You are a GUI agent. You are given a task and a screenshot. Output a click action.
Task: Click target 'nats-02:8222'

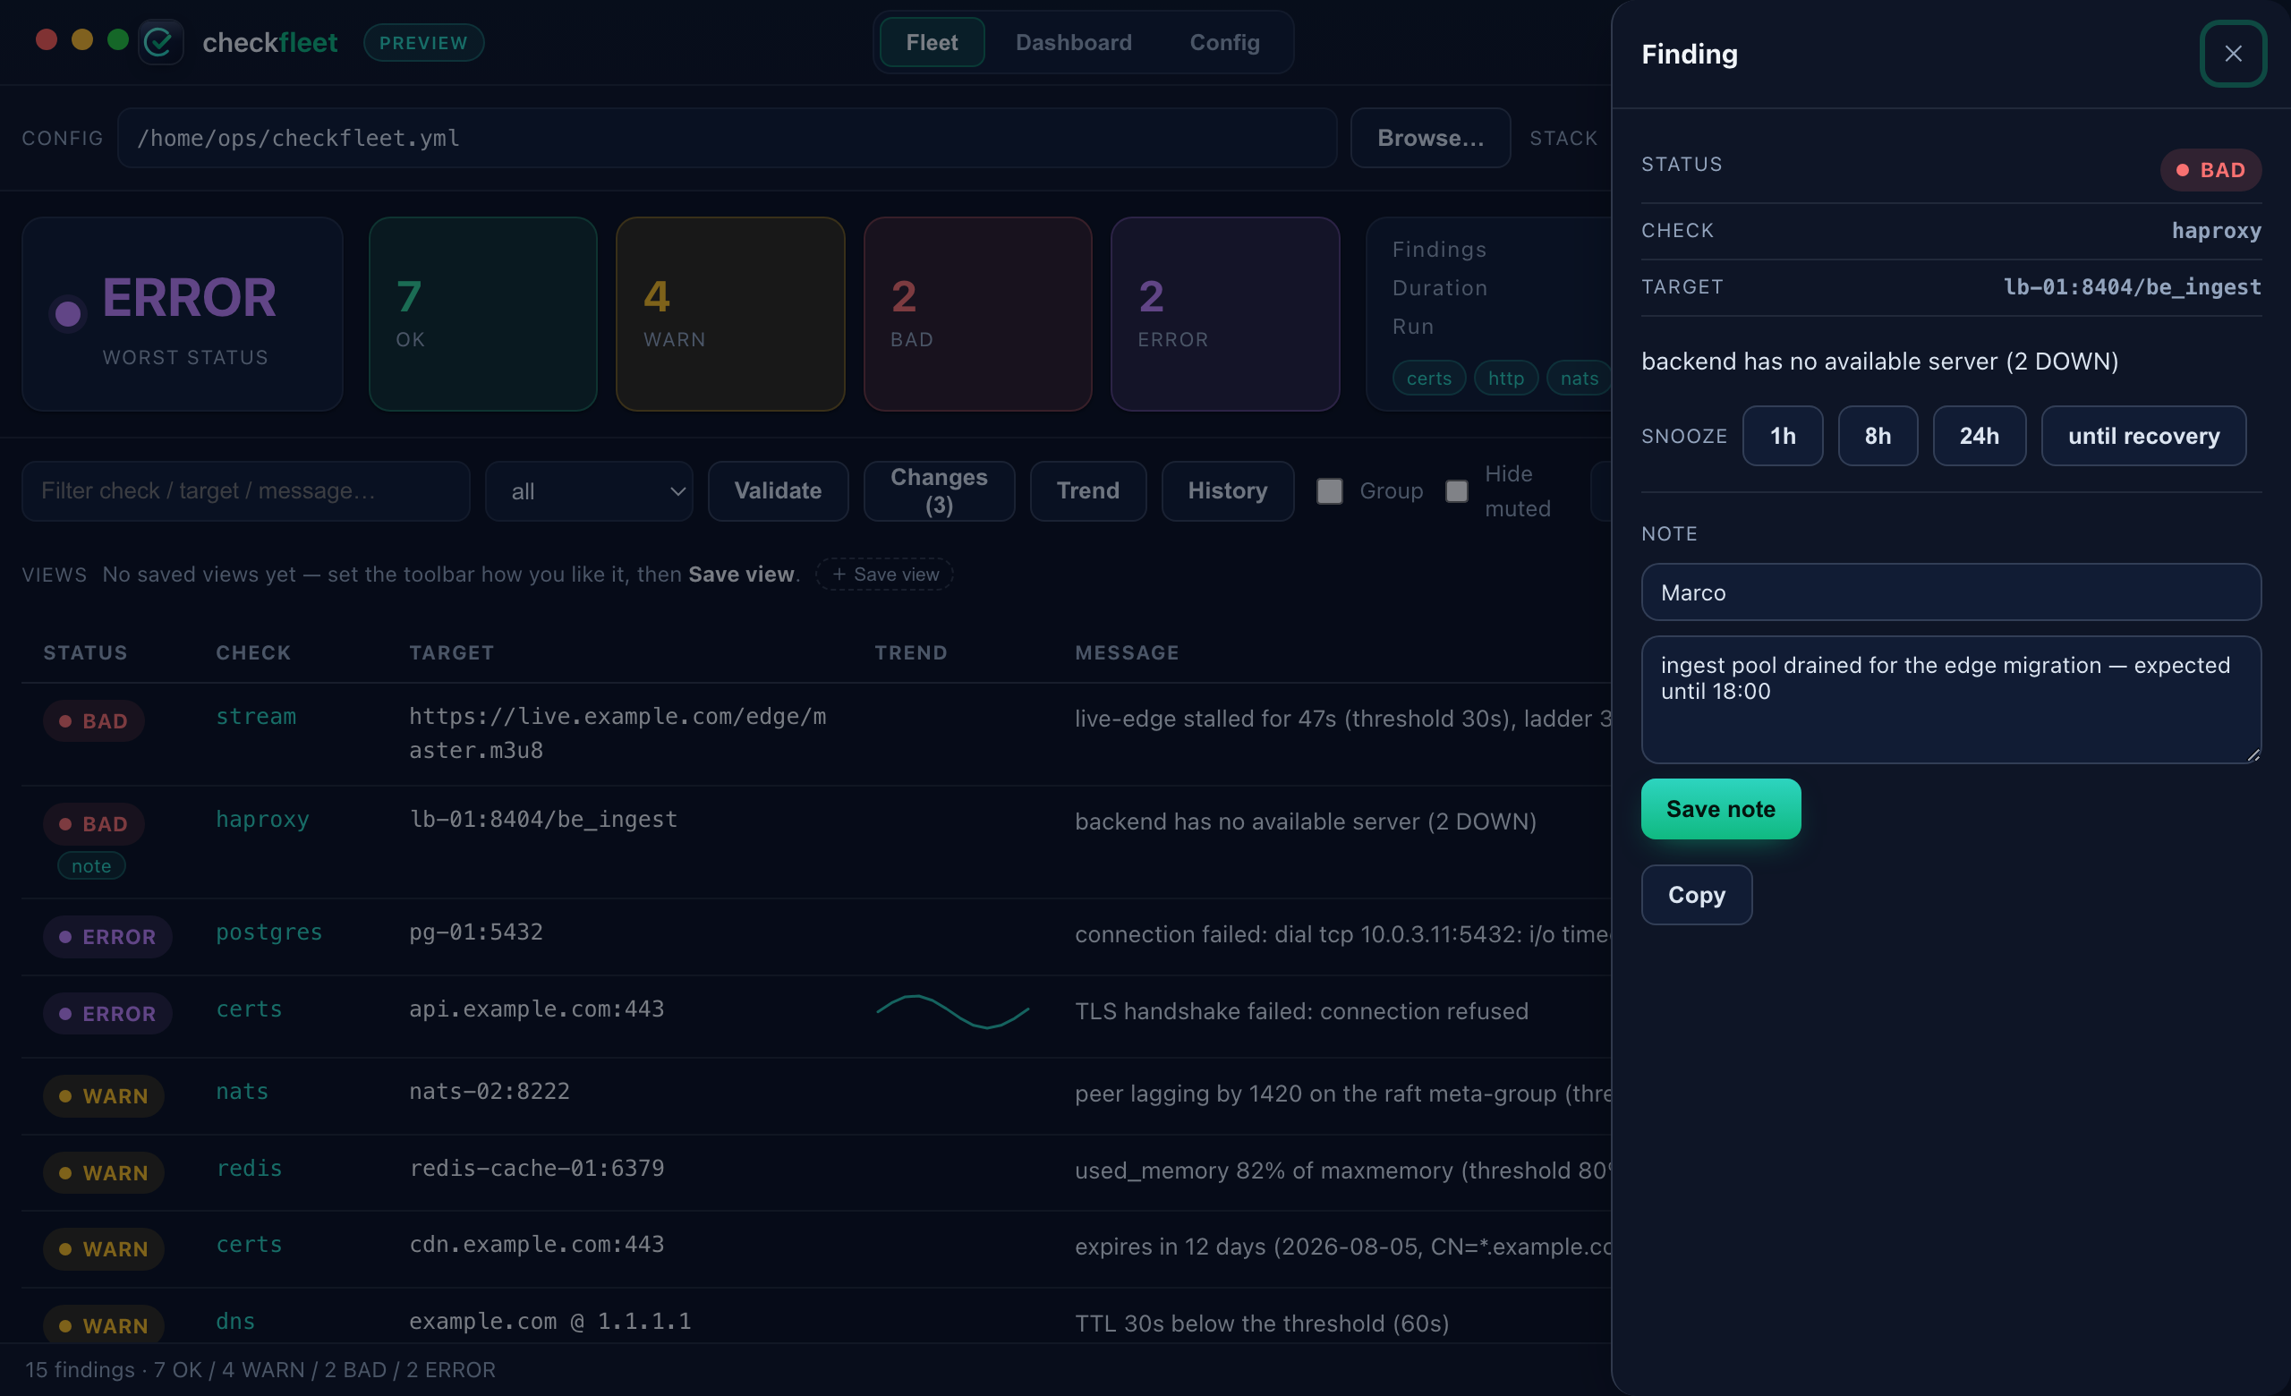(489, 1090)
